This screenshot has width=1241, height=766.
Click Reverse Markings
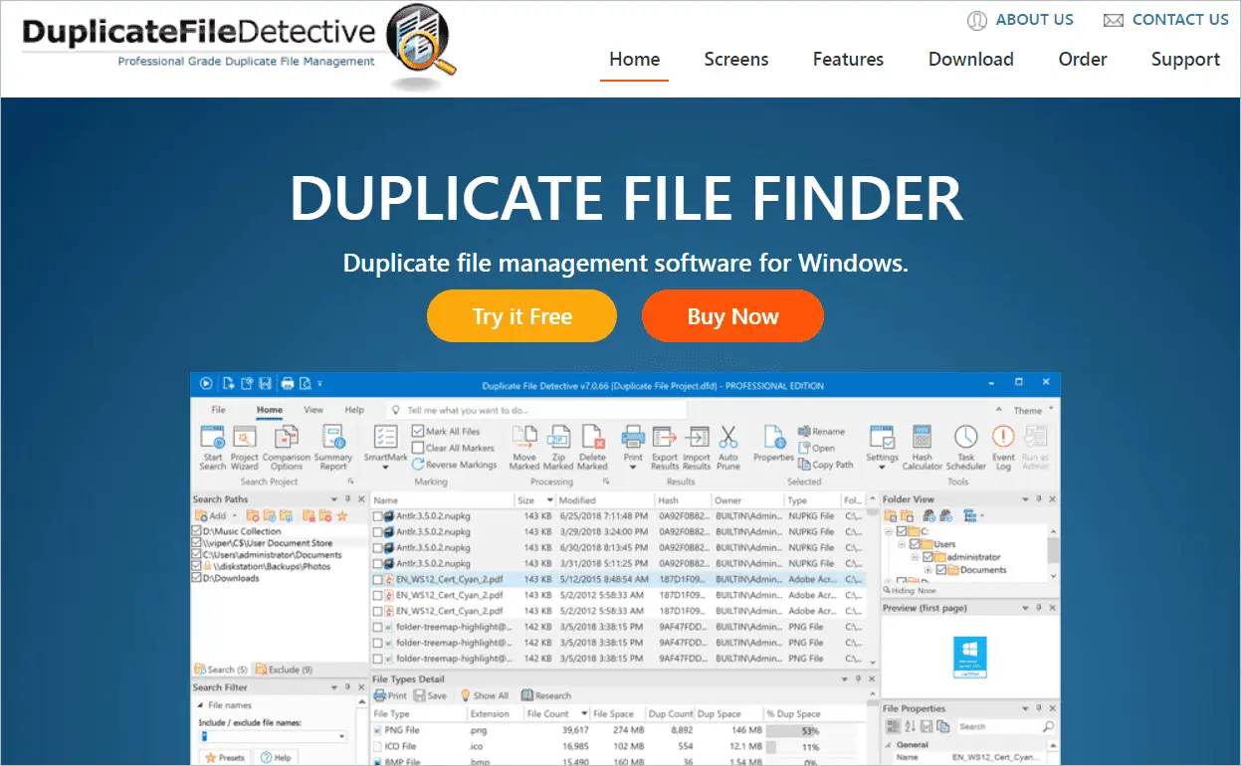(x=454, y=465)
